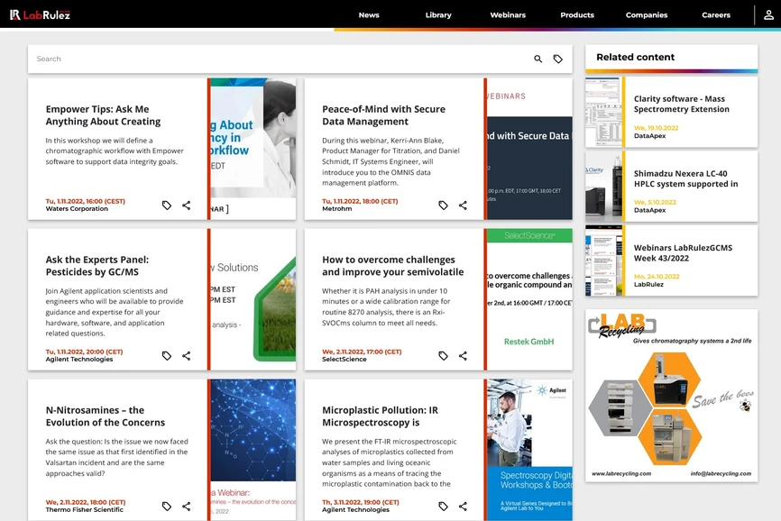781x521 pixels.
Task: Open Peace-of-Mind with Secure Data Management
Action: click(383, 115)
